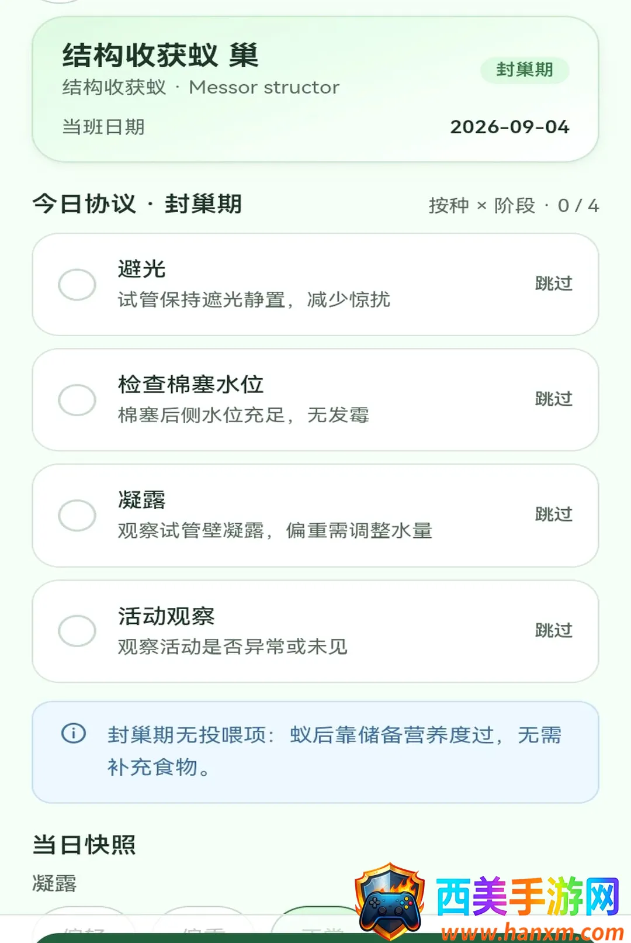Image resolution: width=631 pixels, height=943 pixels.
Task: Tap 跳过 for 检查棉塞水位
Action: point(553,399)
